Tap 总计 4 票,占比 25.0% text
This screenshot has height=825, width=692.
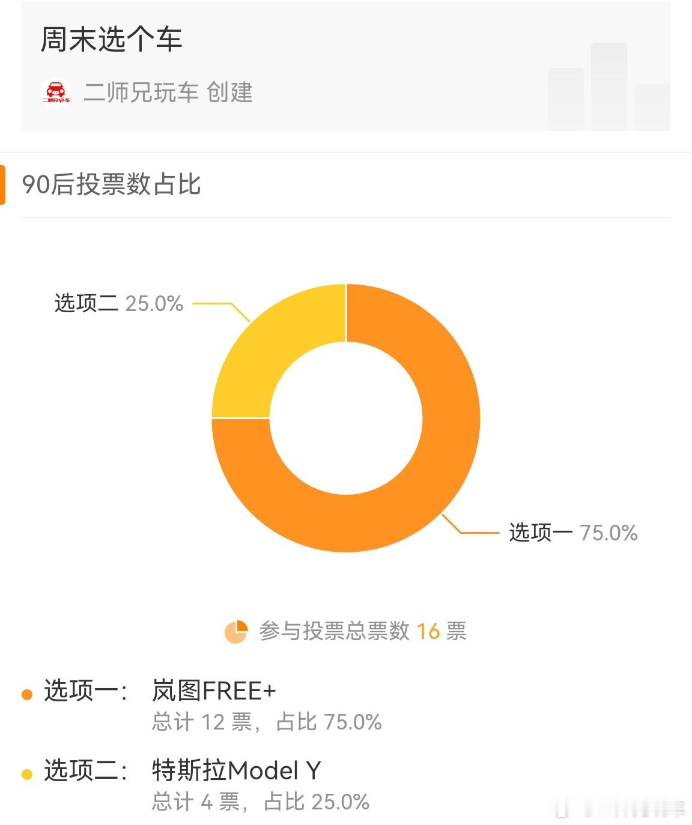point(261,802)
